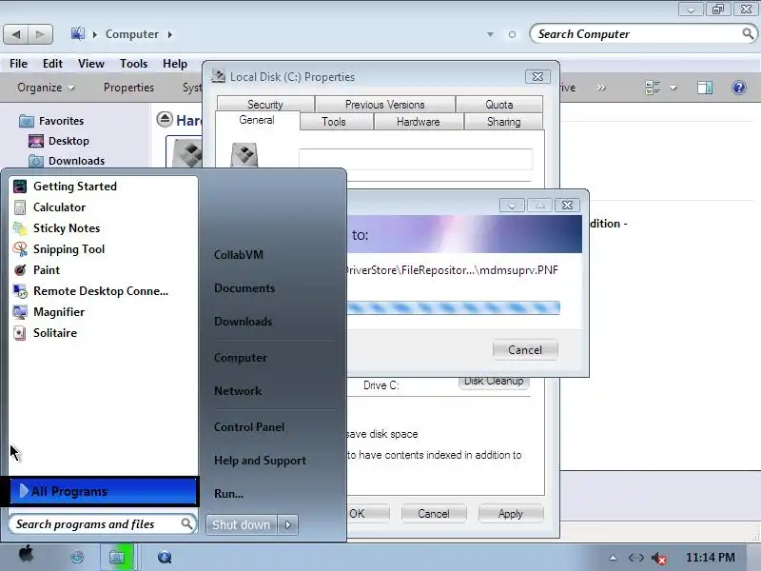Image resolution: width=761 pixels, height=571 pixels.
Task: Open the View menu
Action: click(x=90, y=64)
